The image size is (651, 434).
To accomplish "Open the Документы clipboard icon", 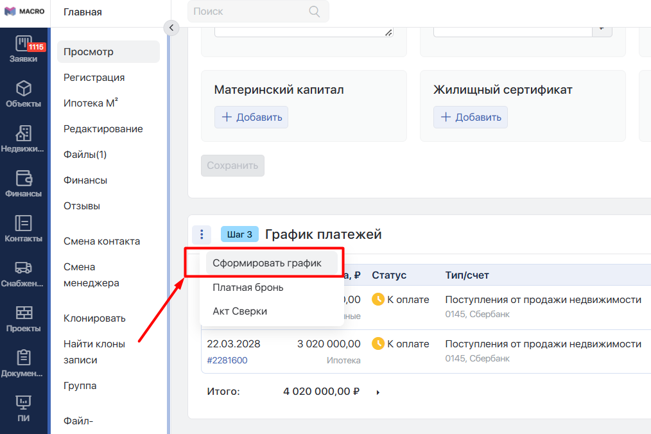I will [24, 357].
